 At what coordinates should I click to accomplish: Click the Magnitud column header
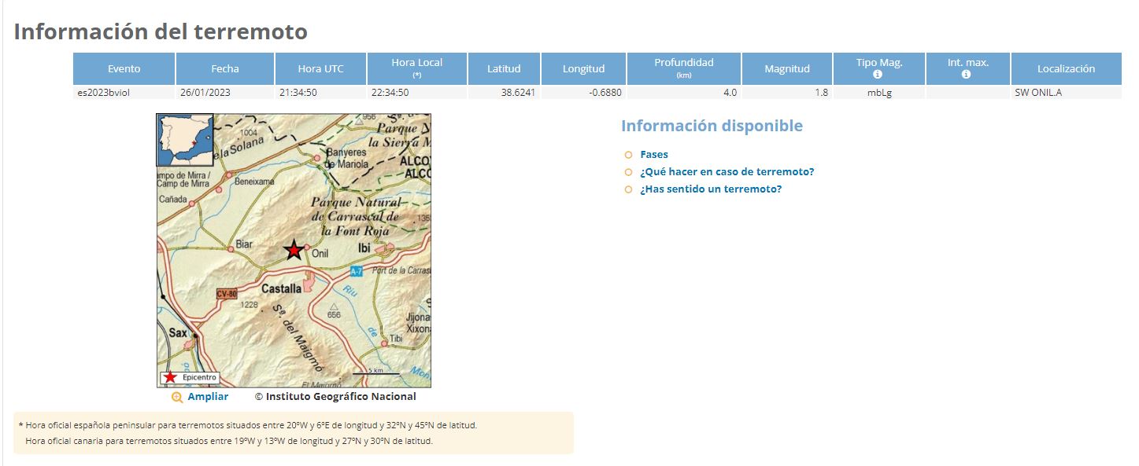[x=786, y=68]
